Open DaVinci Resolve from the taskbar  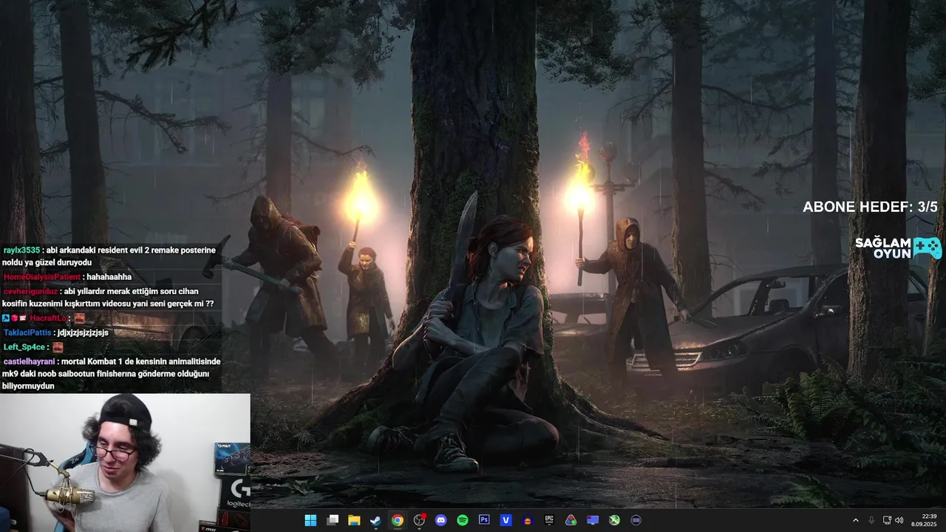pyautogui.click(x=571, y=520)
